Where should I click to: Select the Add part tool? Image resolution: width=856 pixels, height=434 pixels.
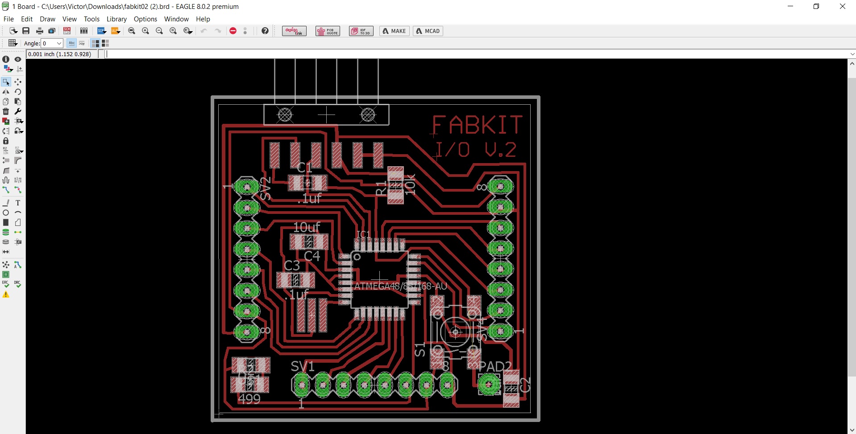[x=6, y=121]
